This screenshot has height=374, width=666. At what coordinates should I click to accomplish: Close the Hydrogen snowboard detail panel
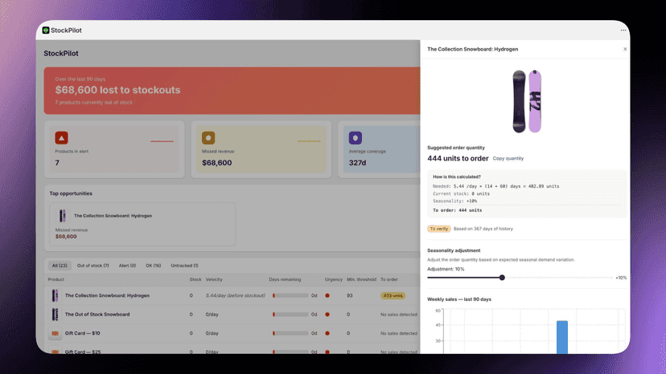pos(625,49)
